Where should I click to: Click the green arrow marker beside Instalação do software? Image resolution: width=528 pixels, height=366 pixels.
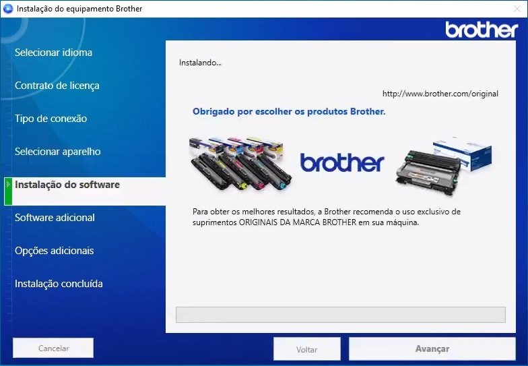click(x=8, y=191)
